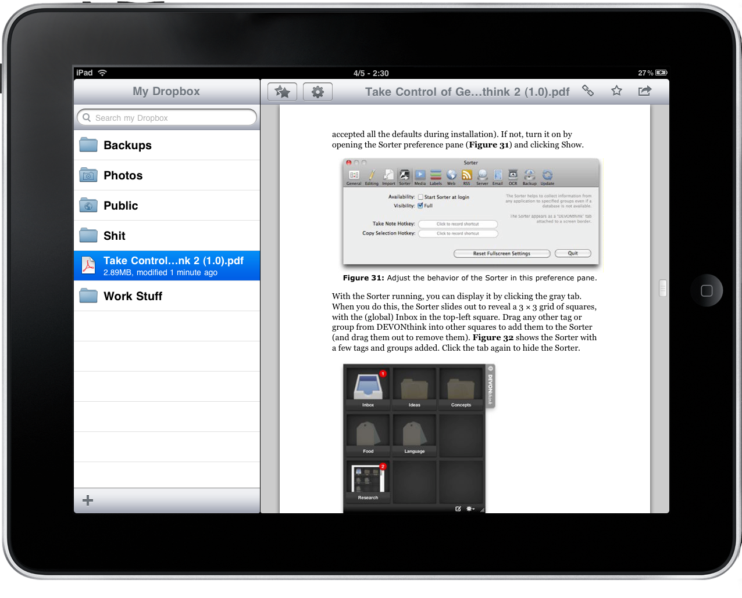Click the DEVONthink side tab
Viewport: 742px width, 598px height.
tap(490, 386)
